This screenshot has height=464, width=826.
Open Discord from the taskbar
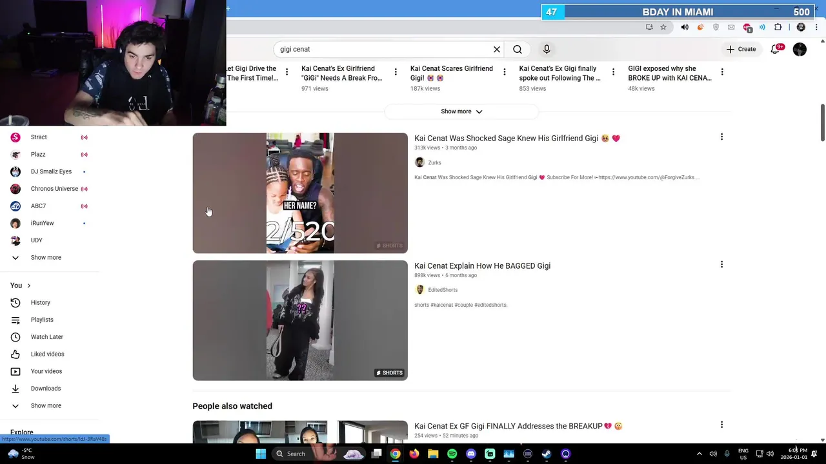click(x=471, y=454)
